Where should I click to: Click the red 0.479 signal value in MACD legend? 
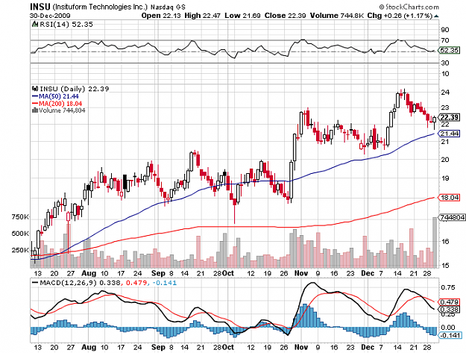click(x=137, y=283)
